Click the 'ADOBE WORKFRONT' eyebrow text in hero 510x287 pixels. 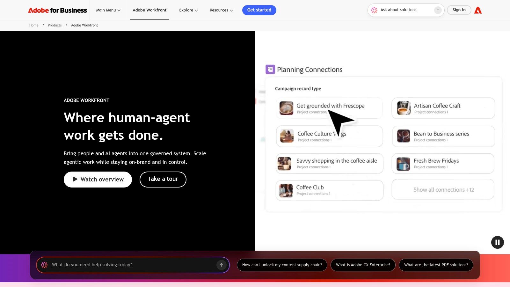click(87, 100)
